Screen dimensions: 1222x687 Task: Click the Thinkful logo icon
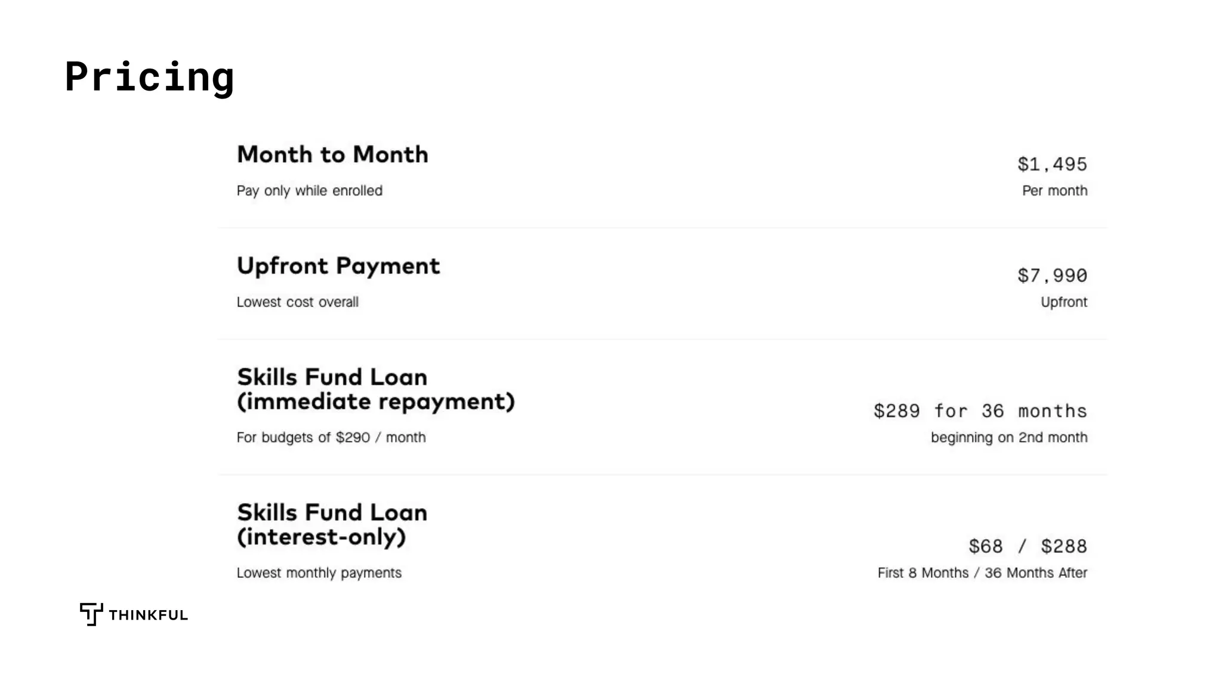(x=91, y=614)
